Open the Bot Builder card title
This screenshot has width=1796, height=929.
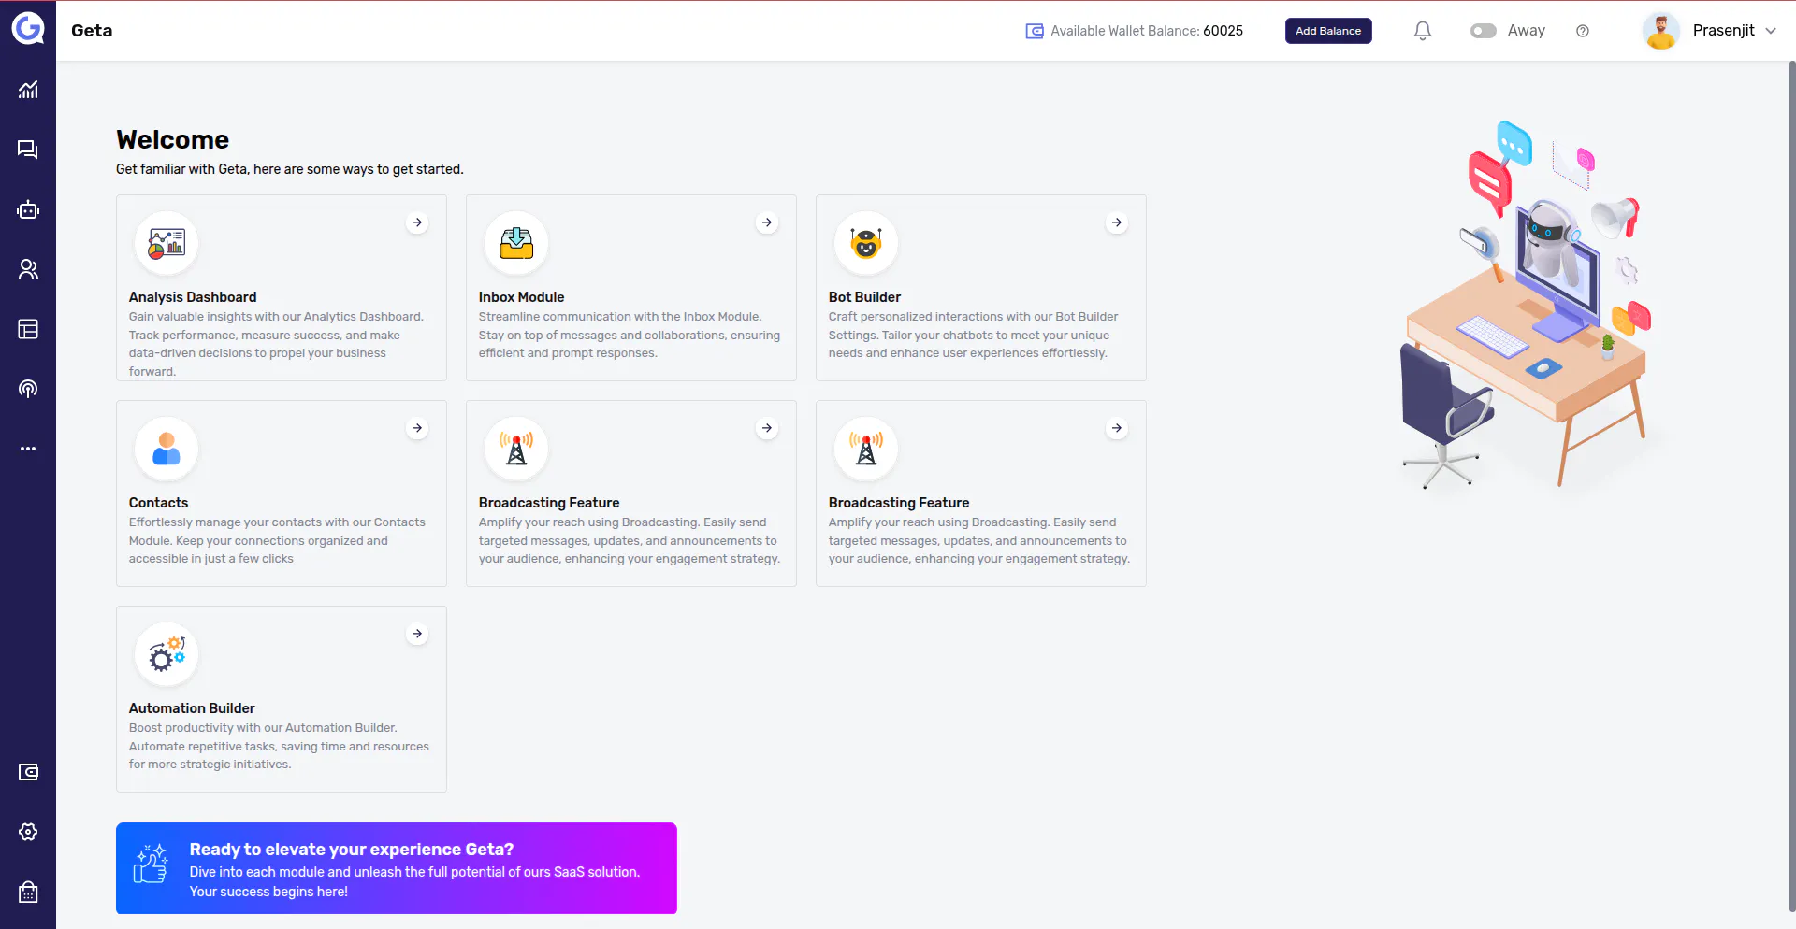coord(864,297)
